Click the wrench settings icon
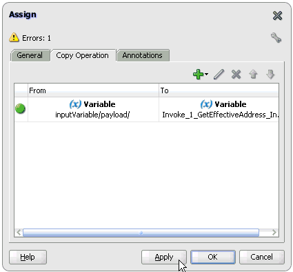The image size is (293, 272). tap(276, 37)
